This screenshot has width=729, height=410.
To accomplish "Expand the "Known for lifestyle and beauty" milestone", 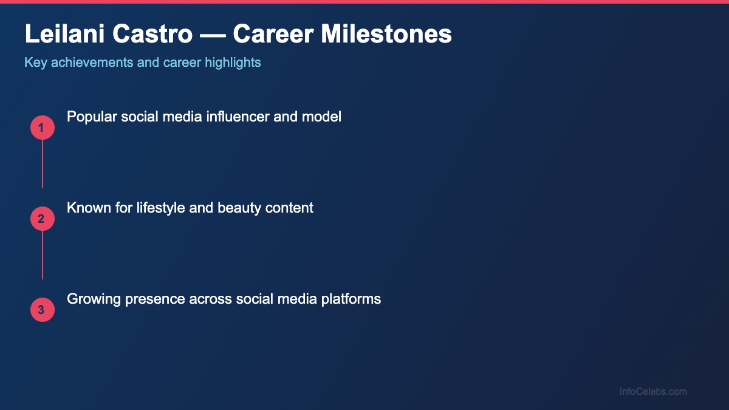I will (191, 208).
